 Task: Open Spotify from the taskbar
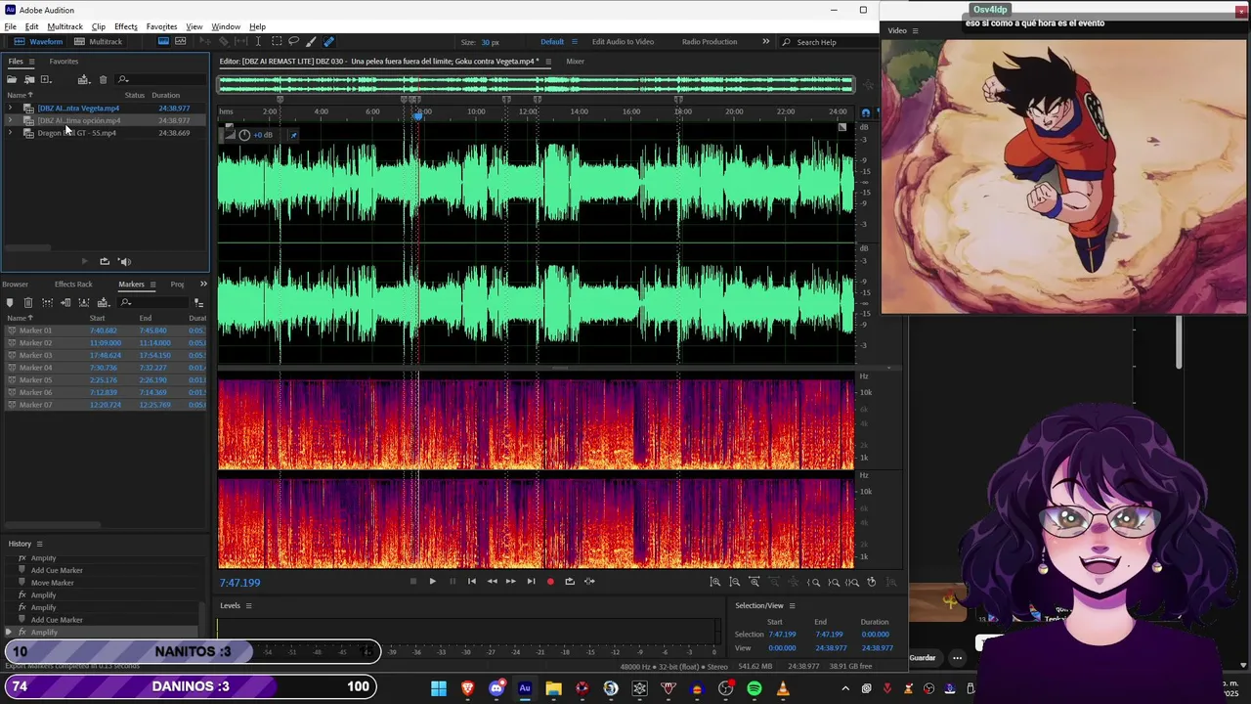pyautogui.click(x=754, y=688)
